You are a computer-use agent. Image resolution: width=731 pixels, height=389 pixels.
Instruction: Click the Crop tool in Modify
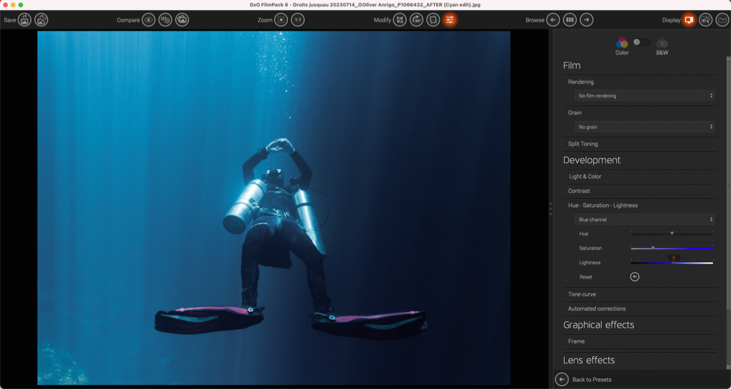click(400, 20)
